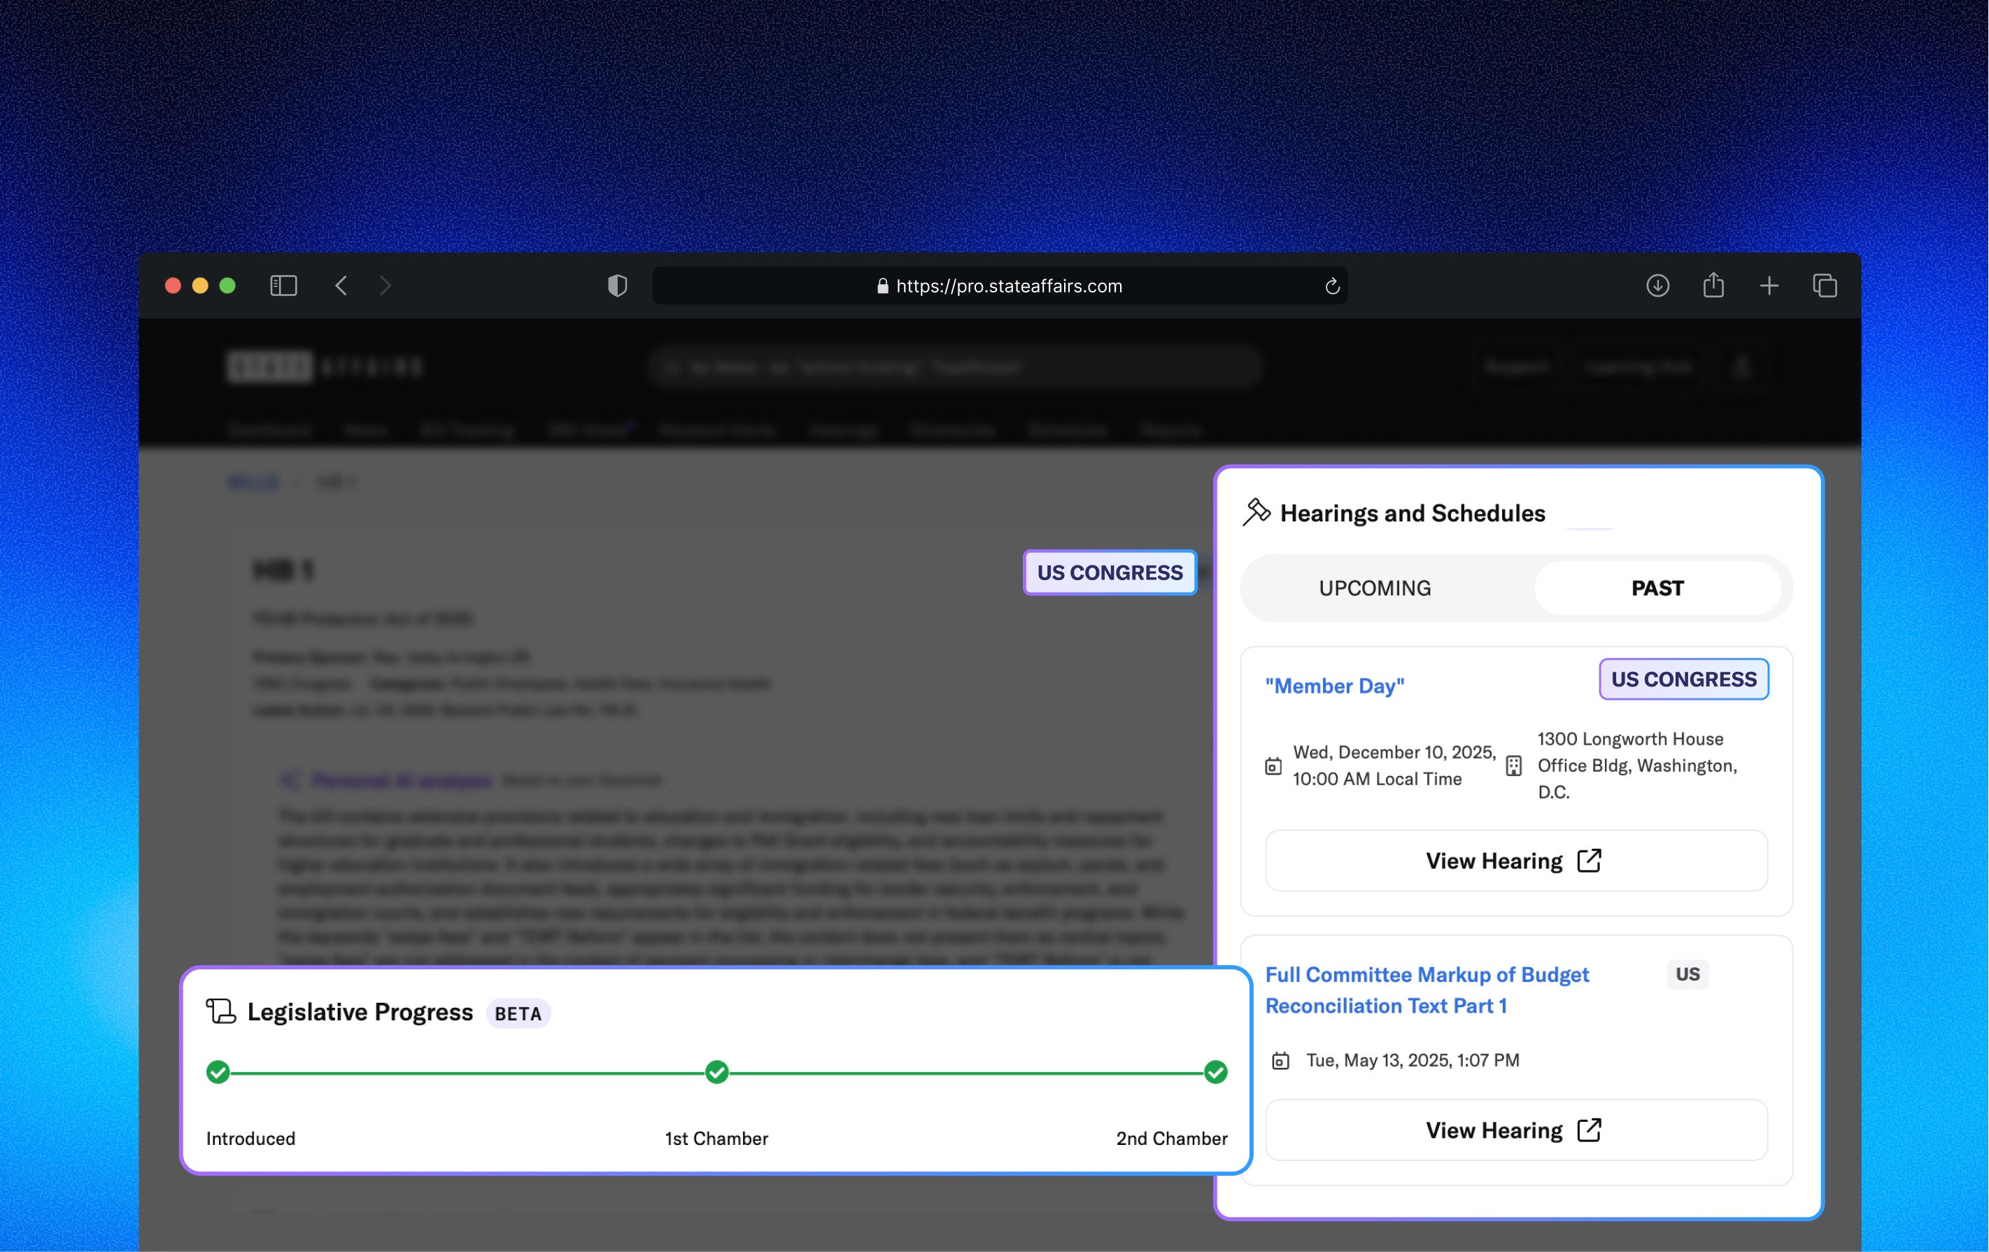
Task: Click the gavel icon beside Hearings and Schedules
Action: tap(1256, 512)
